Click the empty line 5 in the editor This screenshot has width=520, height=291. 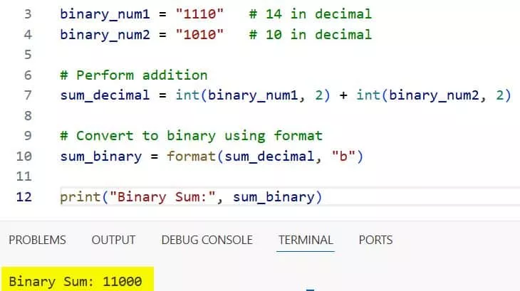214,55
